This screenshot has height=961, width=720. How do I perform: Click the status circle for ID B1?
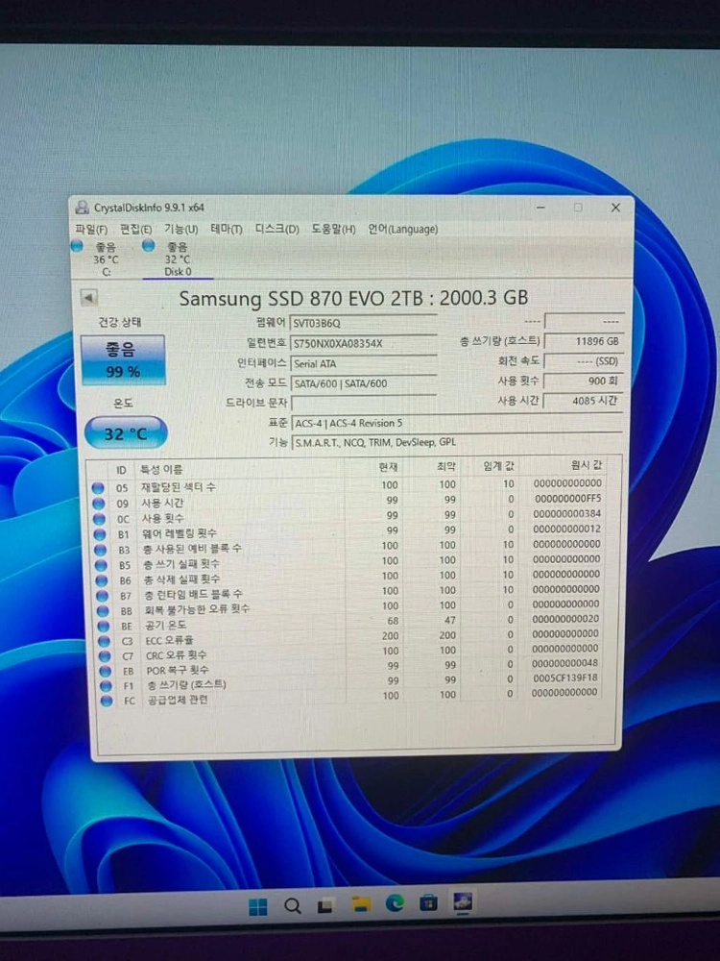point(100,534)
